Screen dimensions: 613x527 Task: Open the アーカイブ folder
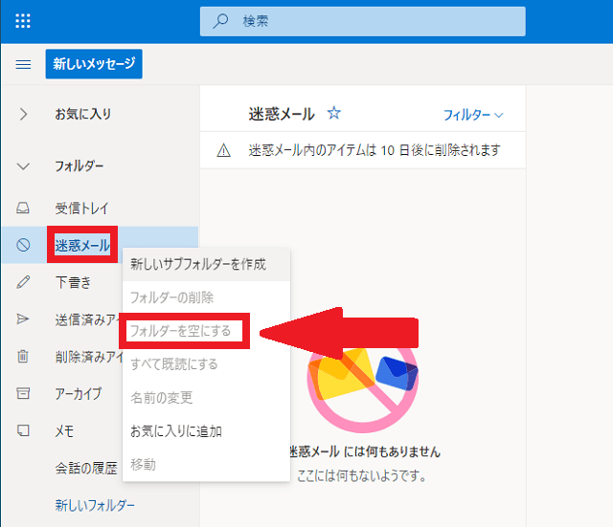point(79,393)
